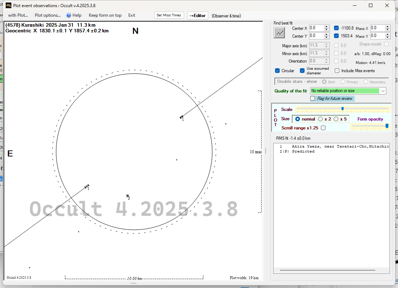Maximize the Plot event observations window

click(x=371, y=5)
